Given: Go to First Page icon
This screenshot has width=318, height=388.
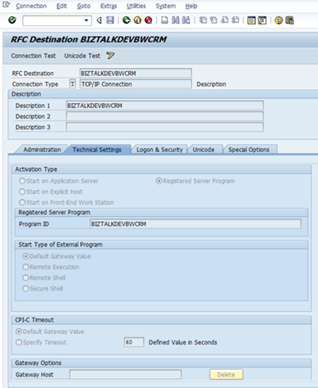Looking at the screenshot, I should (203, 20).
